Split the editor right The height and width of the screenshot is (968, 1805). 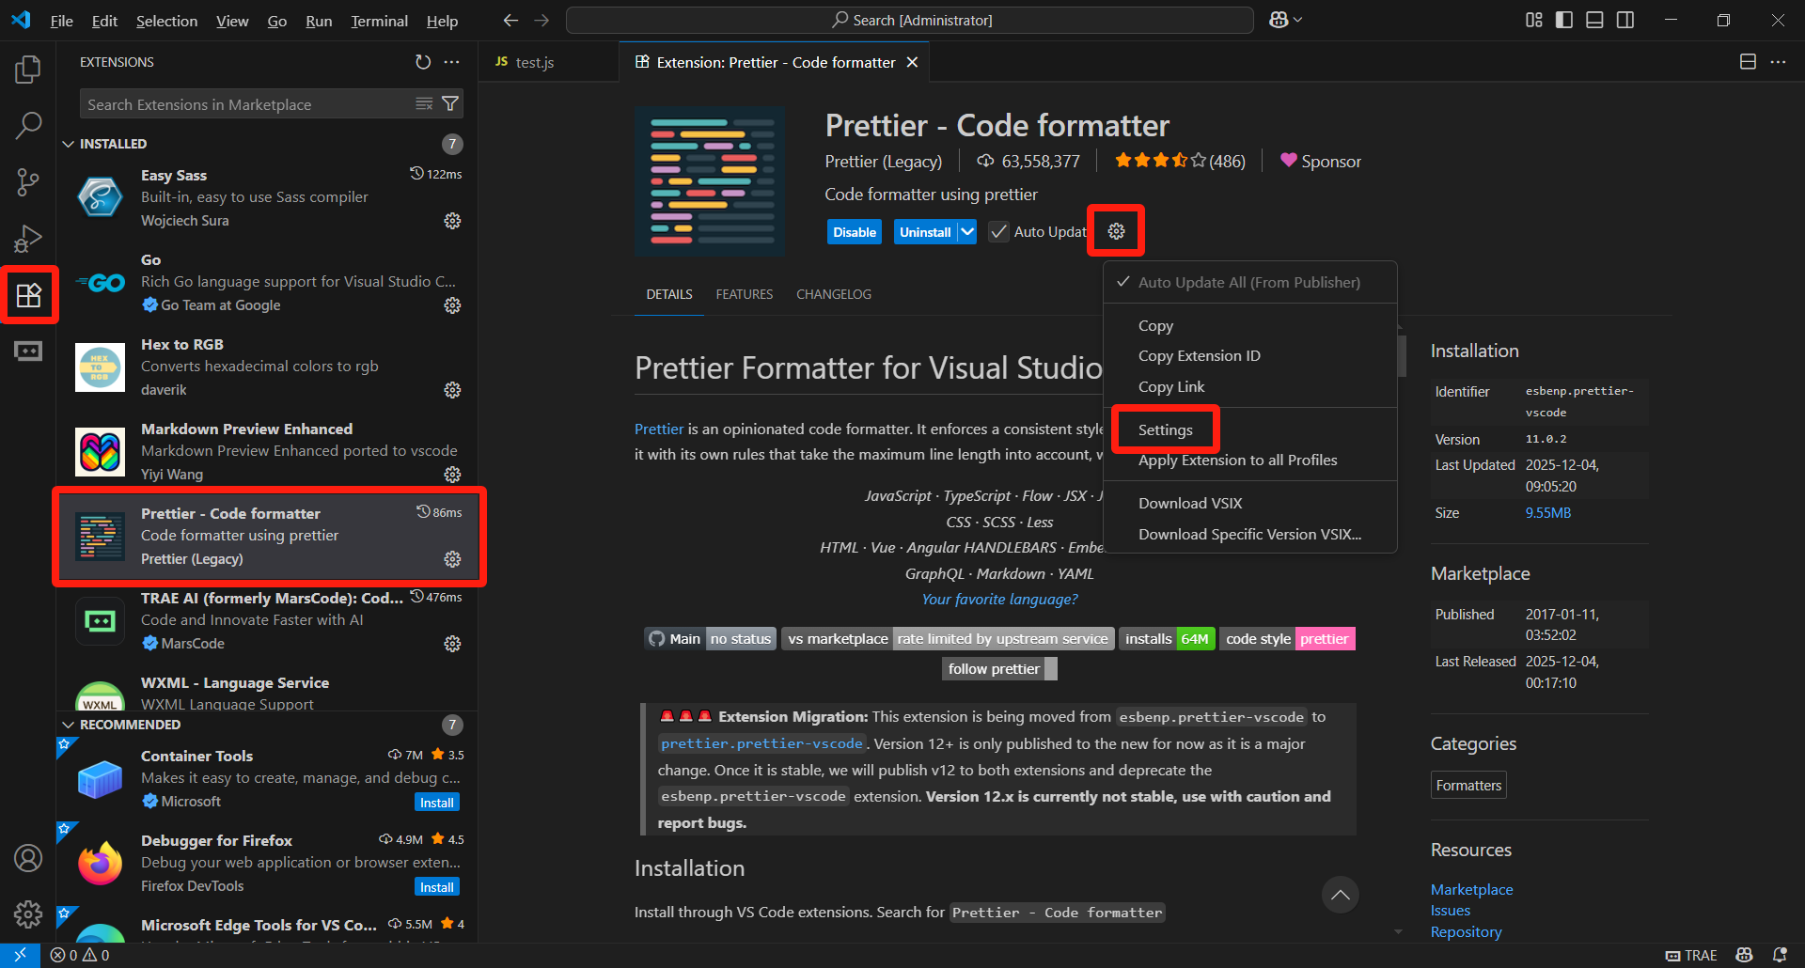1748,62
